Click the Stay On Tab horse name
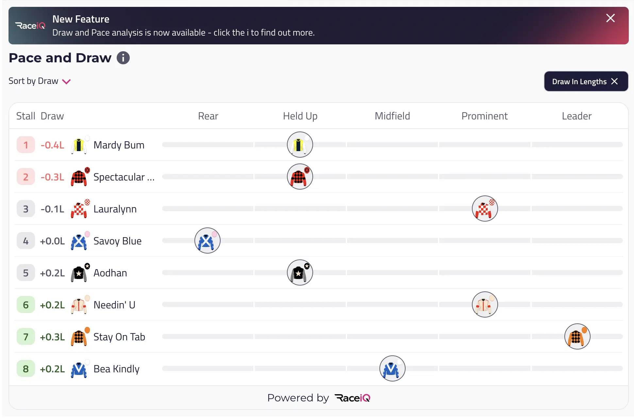634x419 pixels. (x=119, y=337)
